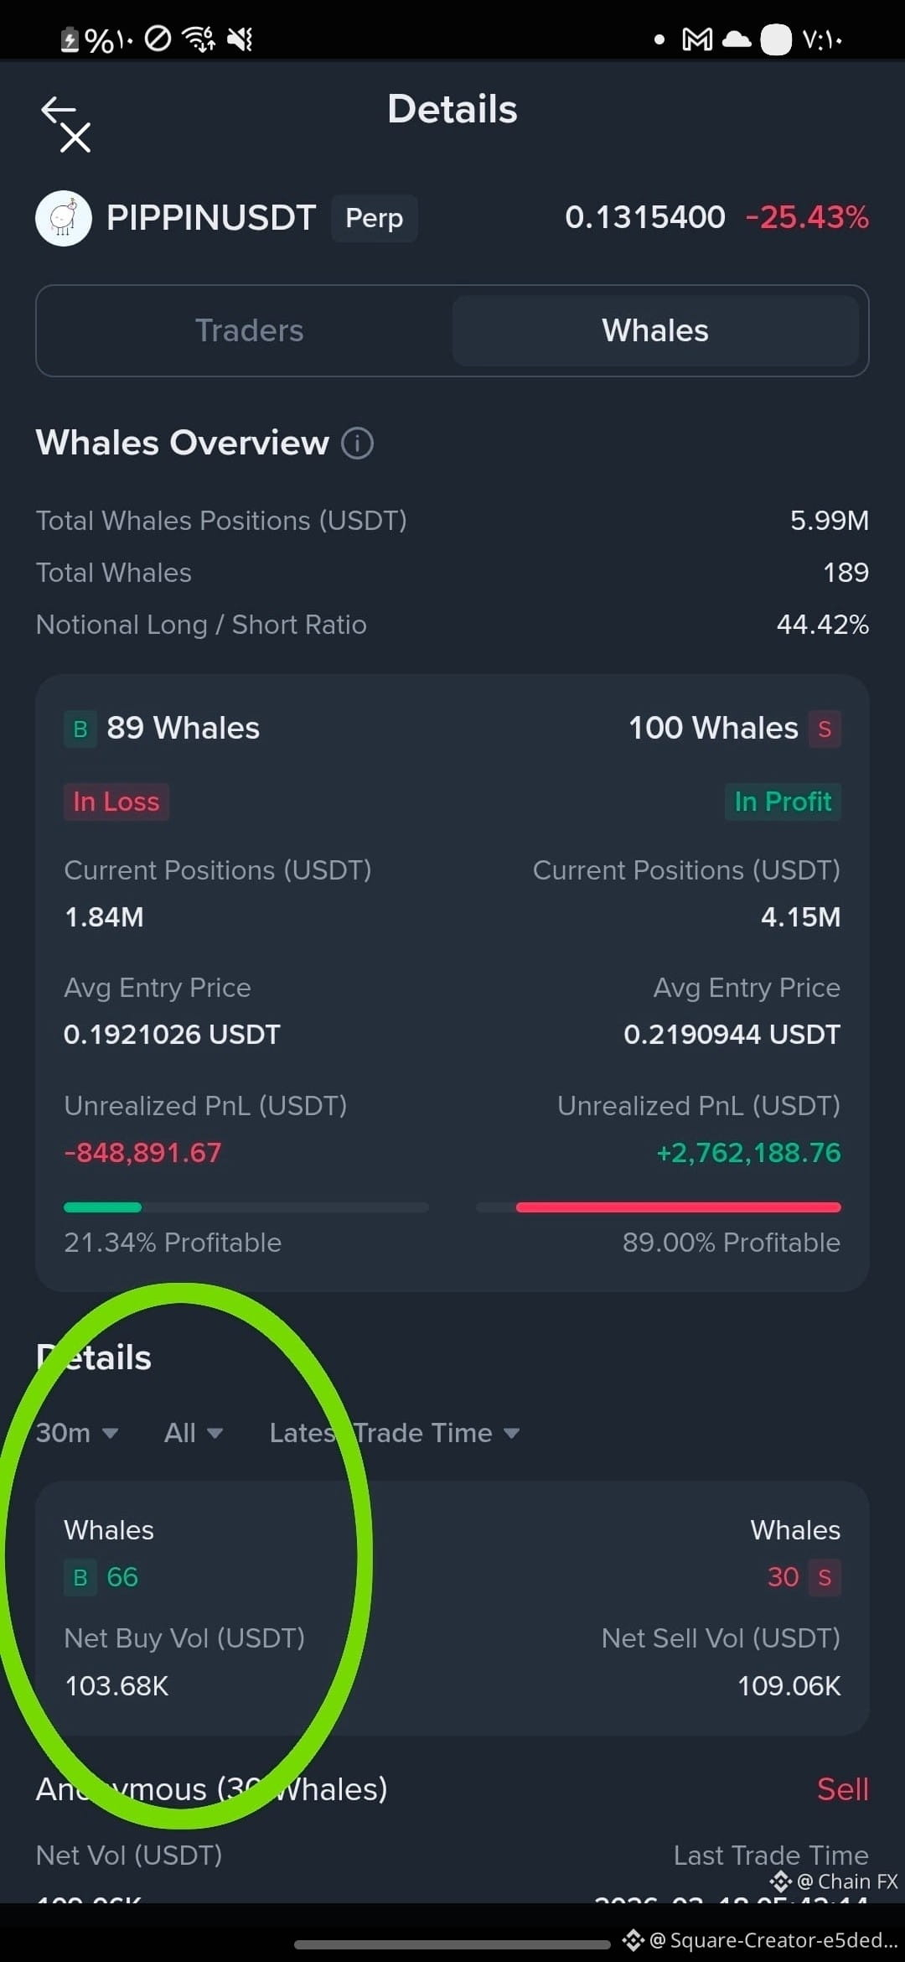Tap the PIPPIN coin avatar icon

coord(64,218)
